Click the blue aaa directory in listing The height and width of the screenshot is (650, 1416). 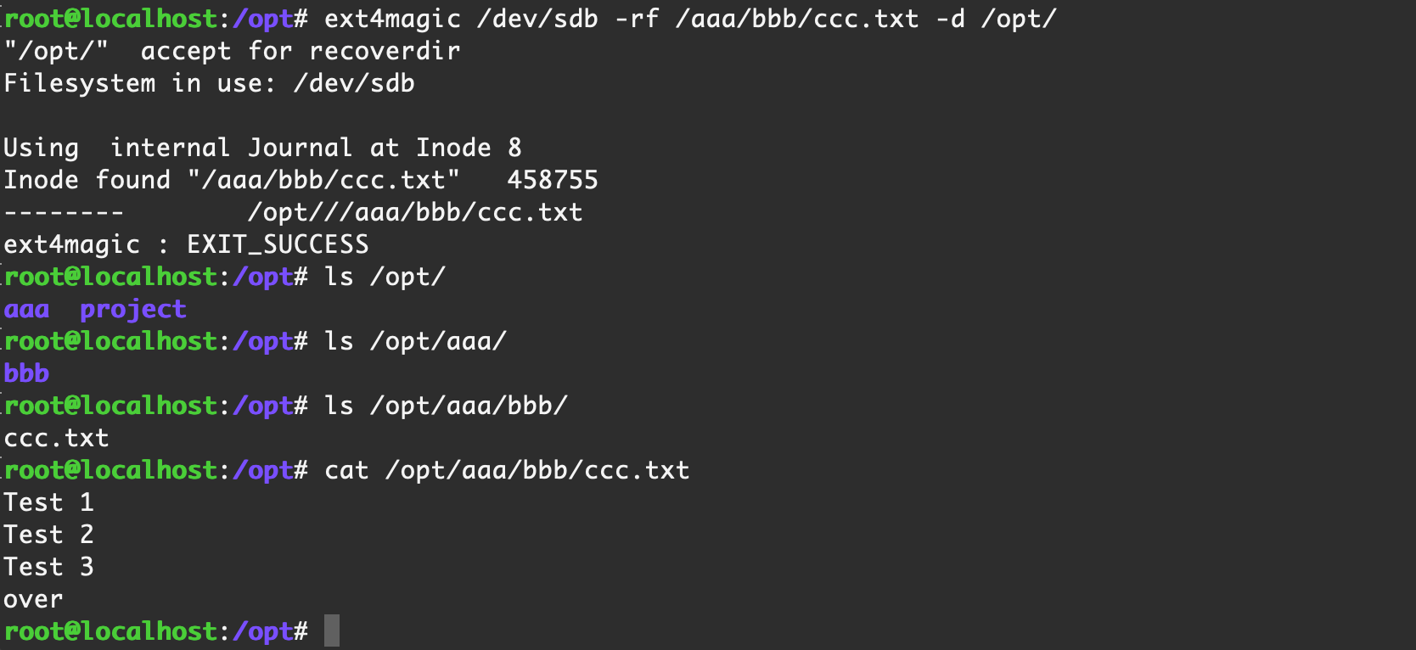[x=26, y=309]
